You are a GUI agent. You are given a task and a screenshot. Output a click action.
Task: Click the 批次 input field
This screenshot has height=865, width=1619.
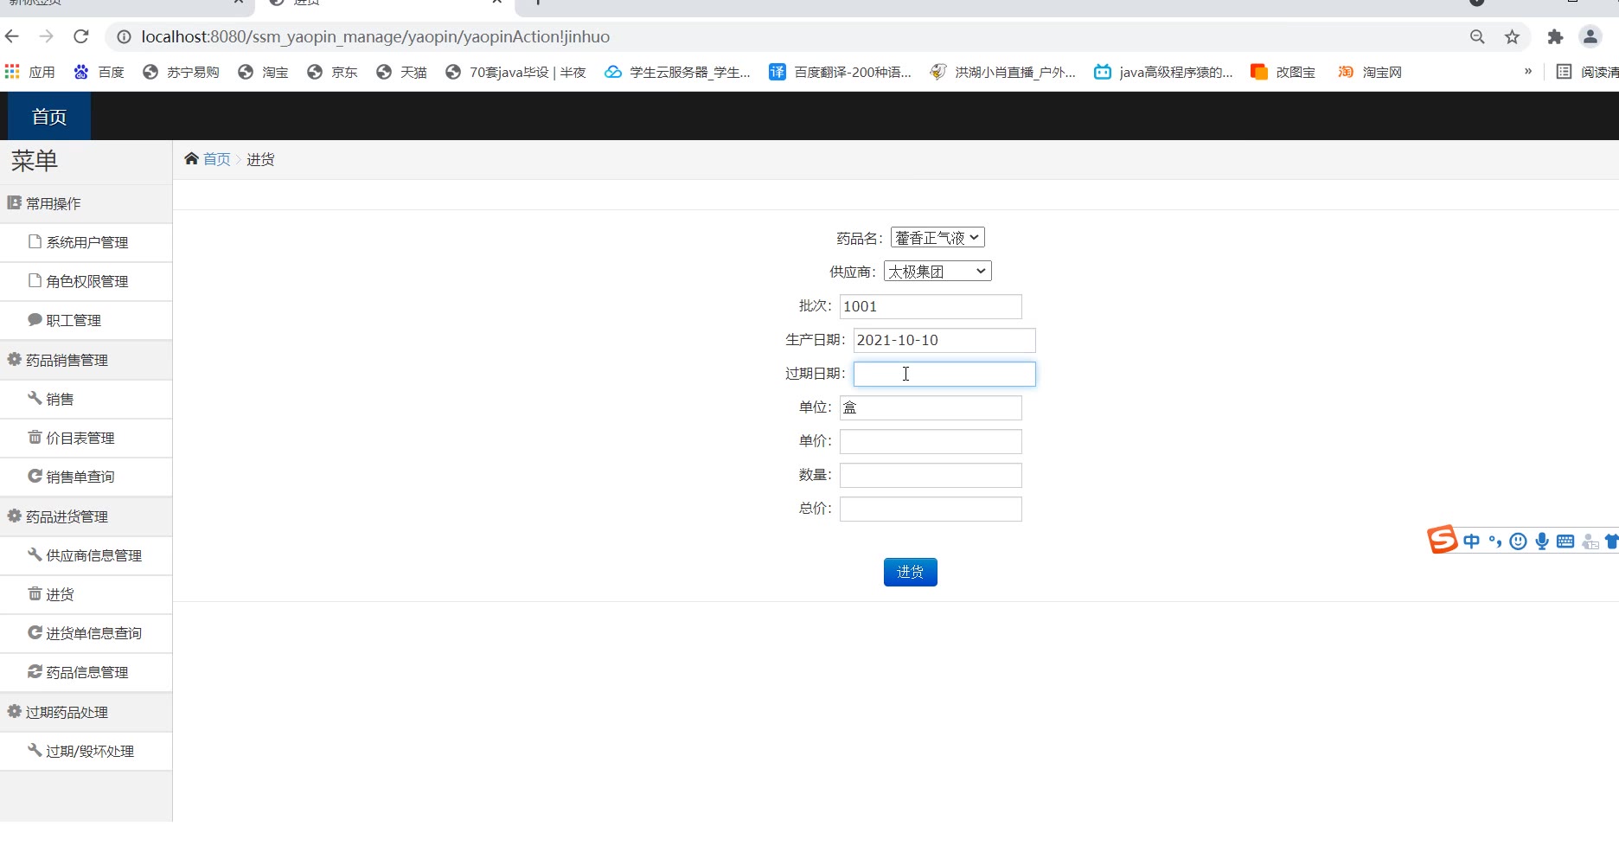931,306
